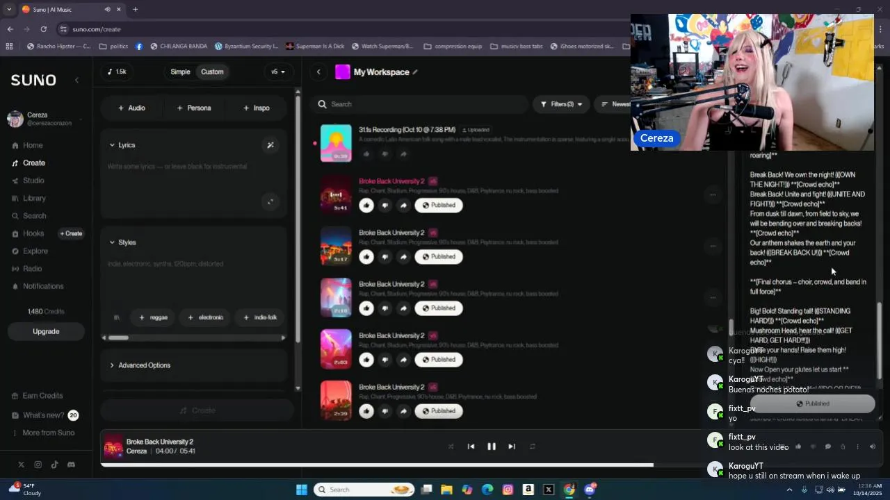Share the 5:41 Broke Back University 2 track
This screenshot has height=500, width=890.
coord(403,206)
